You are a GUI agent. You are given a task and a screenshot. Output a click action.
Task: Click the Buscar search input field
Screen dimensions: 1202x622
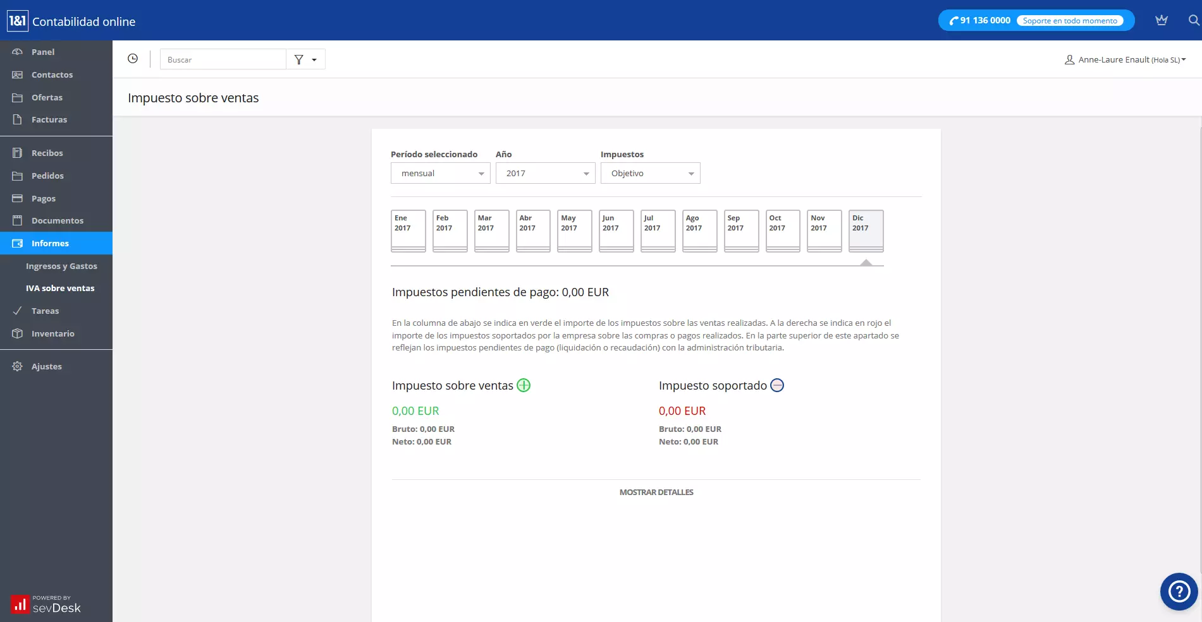coord(223,59)
